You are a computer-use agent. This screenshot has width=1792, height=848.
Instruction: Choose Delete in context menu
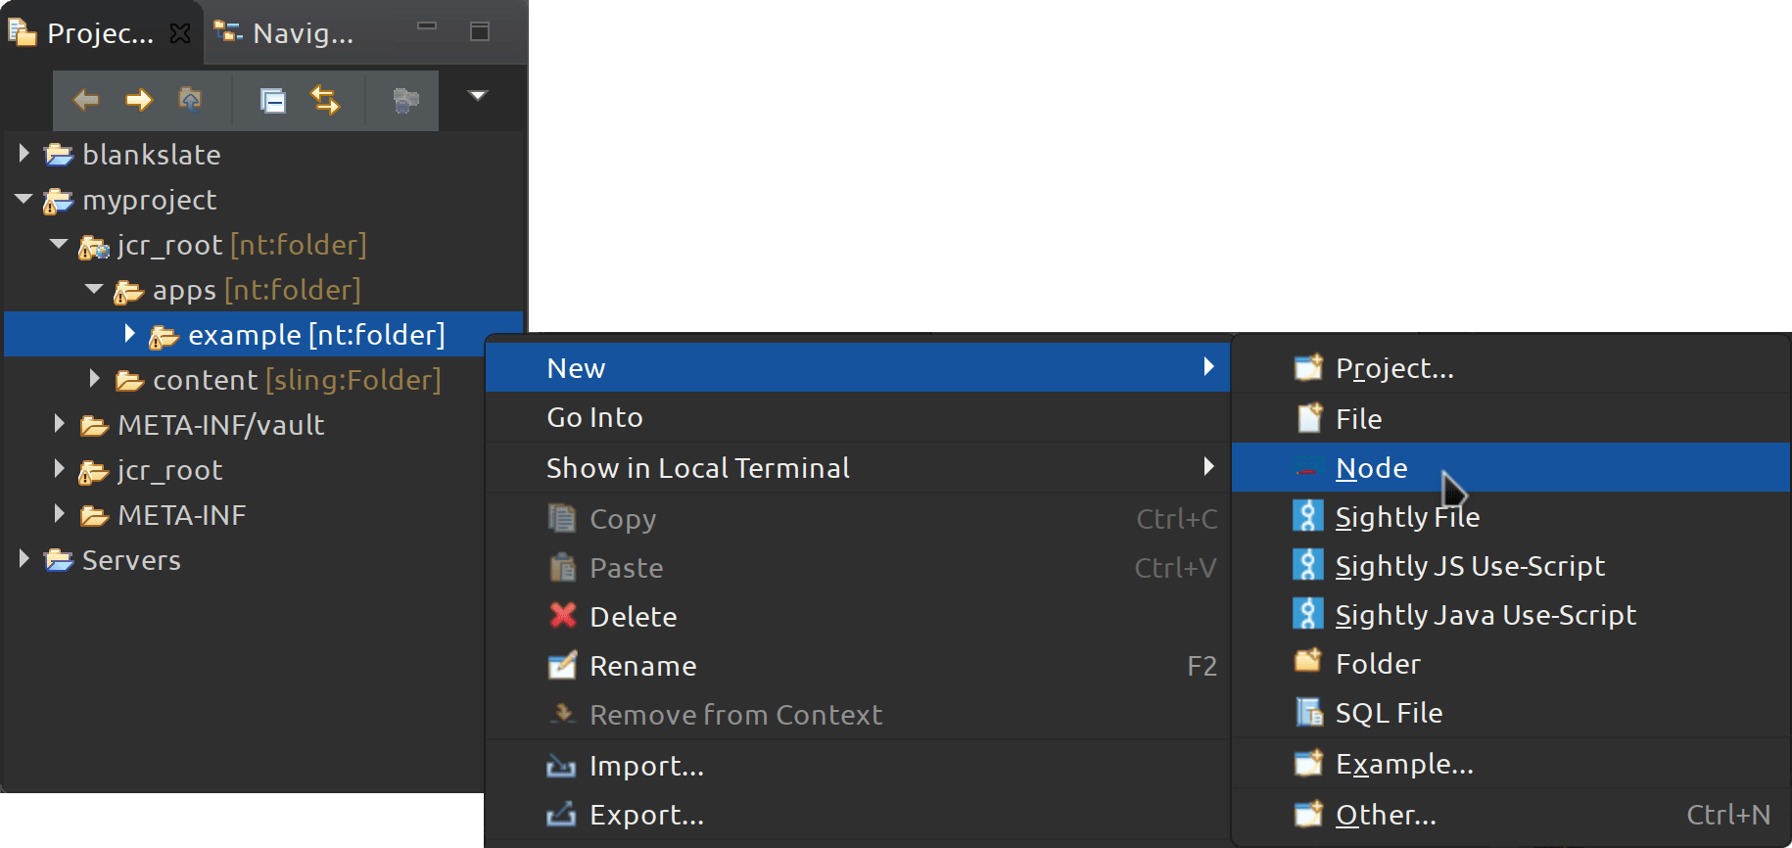(858, 617)
